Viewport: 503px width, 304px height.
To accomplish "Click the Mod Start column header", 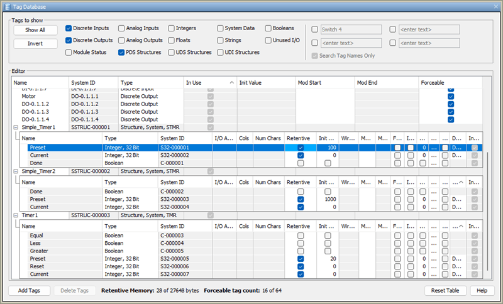I will [x=324, y=83].
